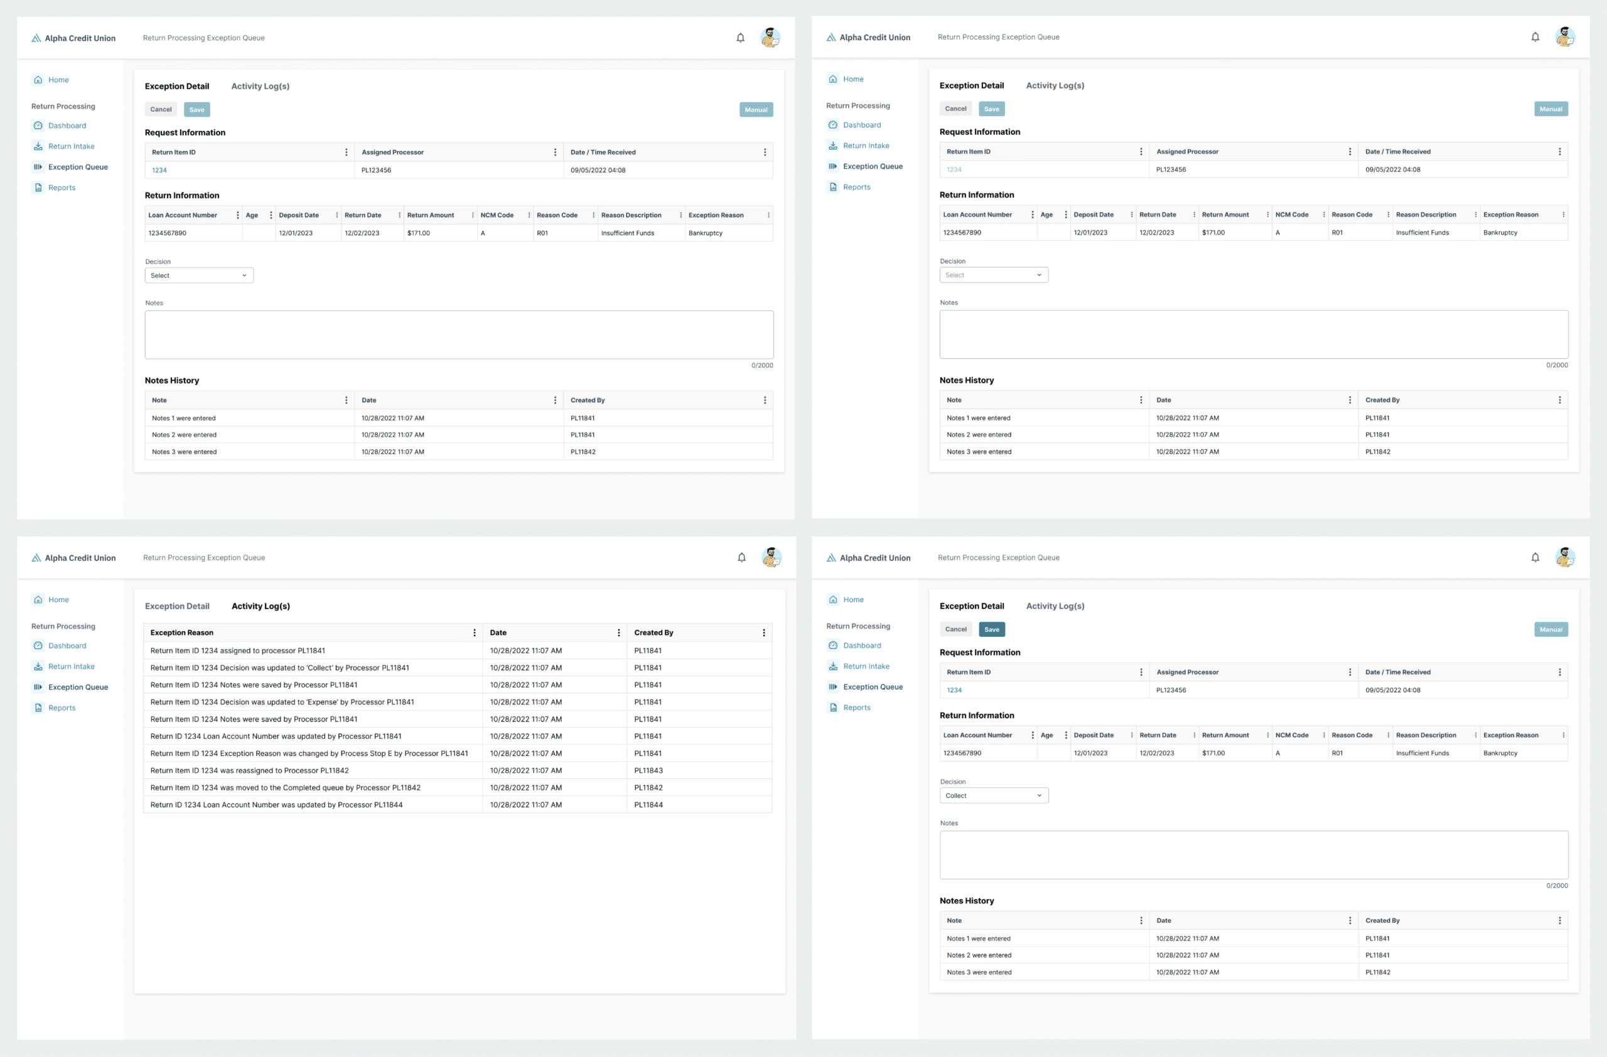The height and width of the screenshot is (1057, 1607).
Task: Open Return Item ID 1234 link in top-left screen
Action: (159, 170)
